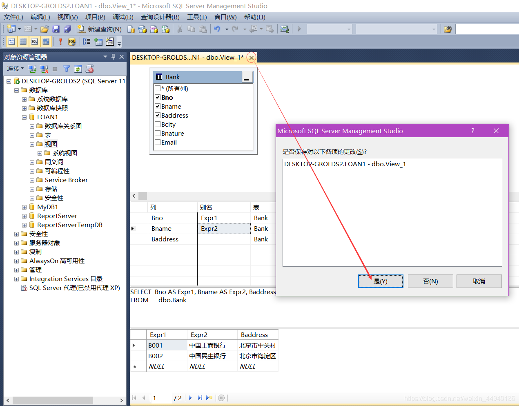This screenshot has height=406, width=519.
Task: Click the dialog help question mark
Action: pos(473,131)
